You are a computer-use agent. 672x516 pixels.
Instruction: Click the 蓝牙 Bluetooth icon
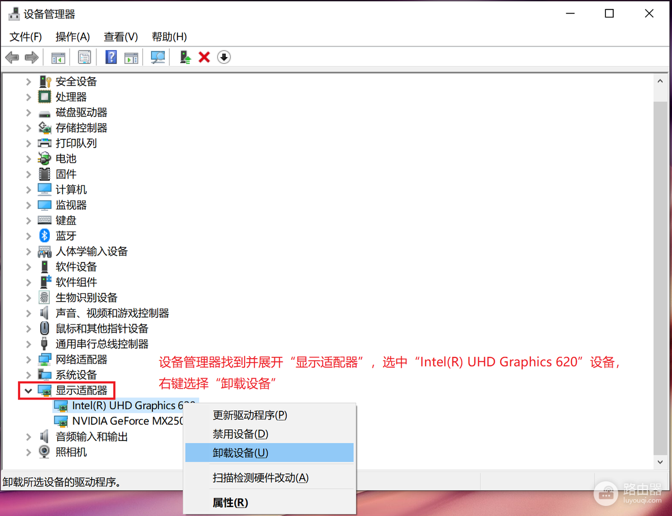(45, 236)
